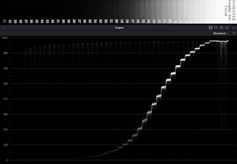This screenshot has width=237, height=164.
Task: Select the single scope view layout
Action: point(211,28)
